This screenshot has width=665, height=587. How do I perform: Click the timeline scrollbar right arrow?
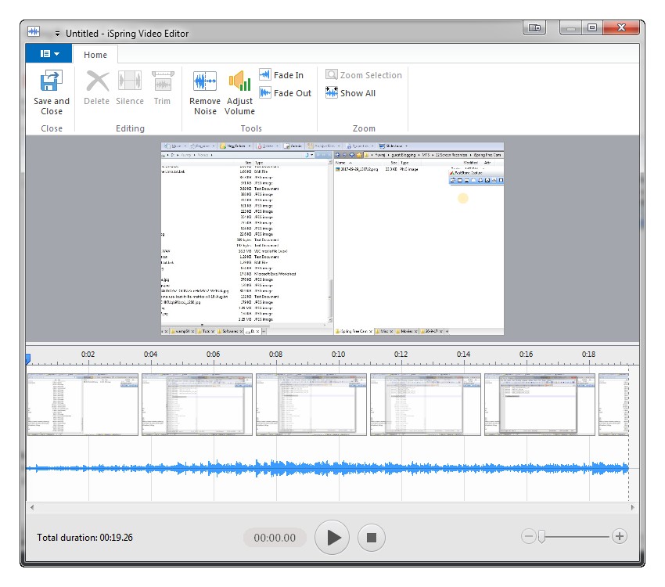[x=633, y=507]
